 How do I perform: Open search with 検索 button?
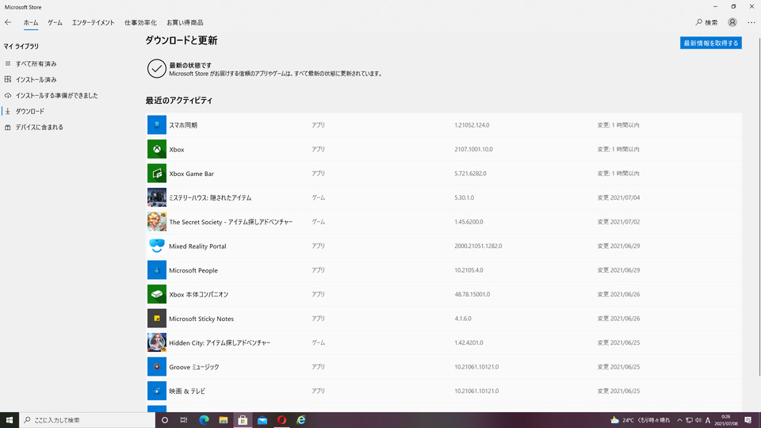point(706,22)
